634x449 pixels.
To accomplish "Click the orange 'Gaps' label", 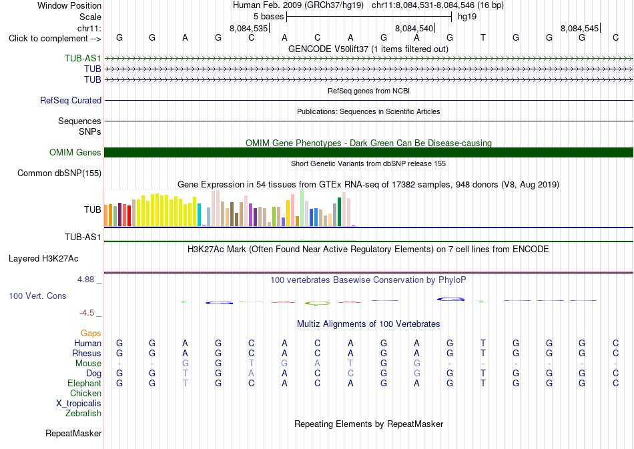I will coord(91,333).
